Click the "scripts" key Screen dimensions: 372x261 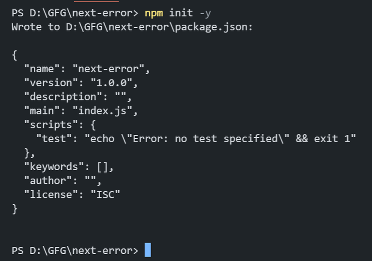51,125
